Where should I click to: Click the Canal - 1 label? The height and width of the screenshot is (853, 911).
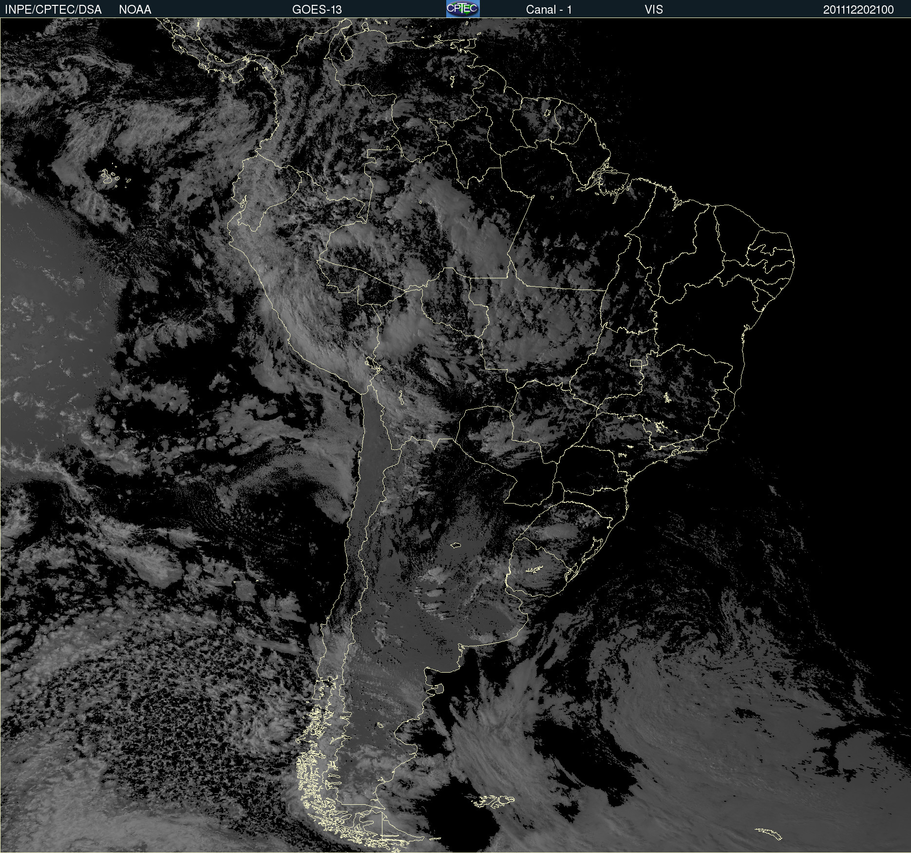tap(549, 10)
